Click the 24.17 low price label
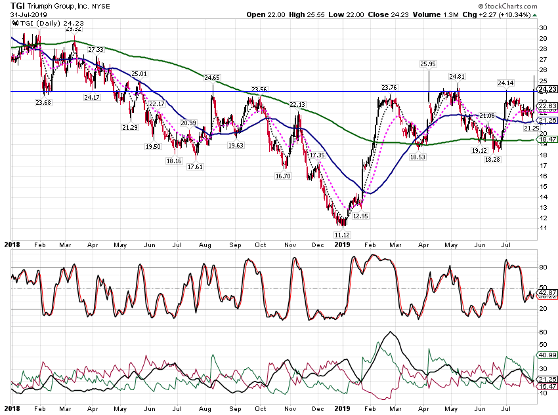 pos(92,97)
